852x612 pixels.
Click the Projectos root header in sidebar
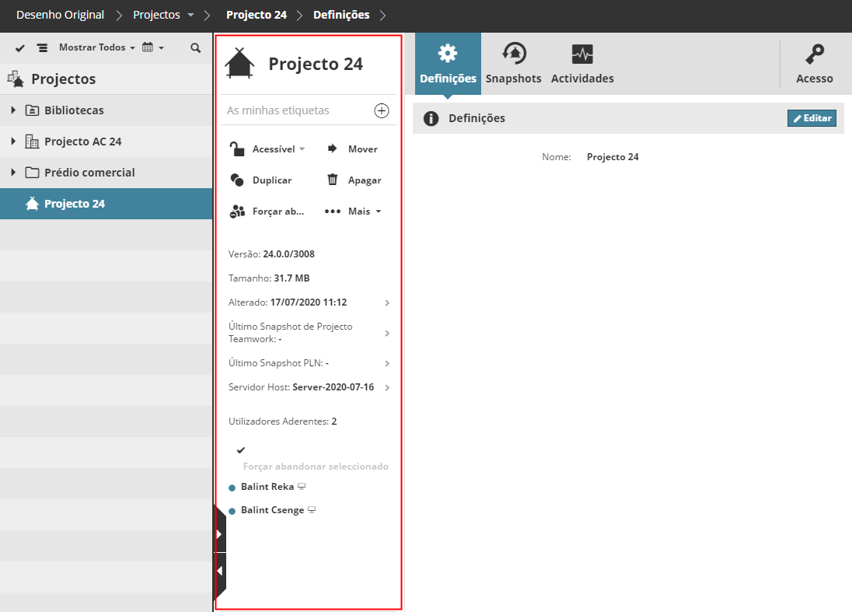(106, 79)
